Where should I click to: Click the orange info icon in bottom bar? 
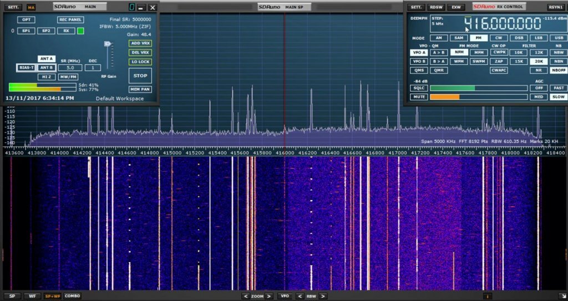pos(487,296)
